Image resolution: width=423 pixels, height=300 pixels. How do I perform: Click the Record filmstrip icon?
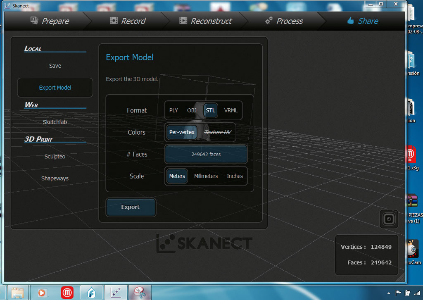[114, 21]
